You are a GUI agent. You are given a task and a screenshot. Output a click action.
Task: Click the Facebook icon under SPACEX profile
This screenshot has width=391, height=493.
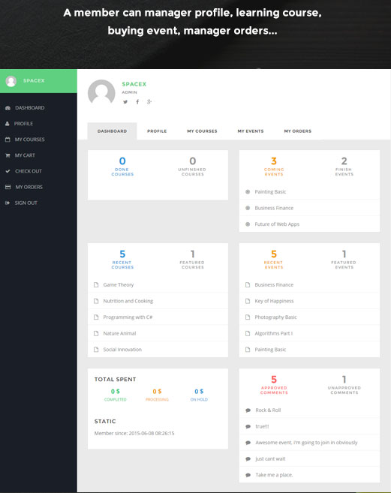click(137, 101)
